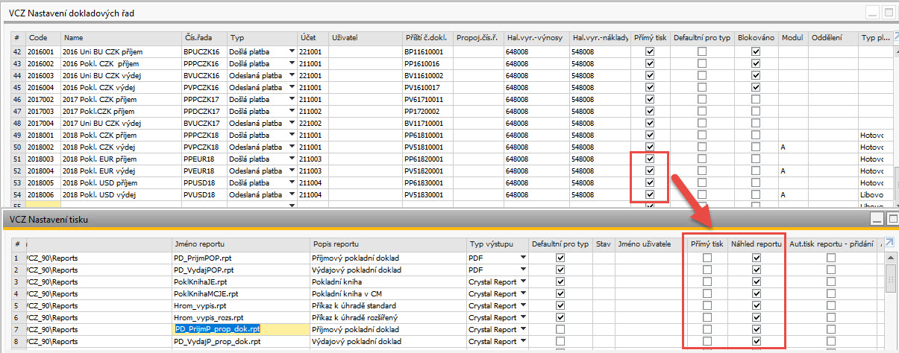Click the Náhled reportu column header

(x=757, y=244)
